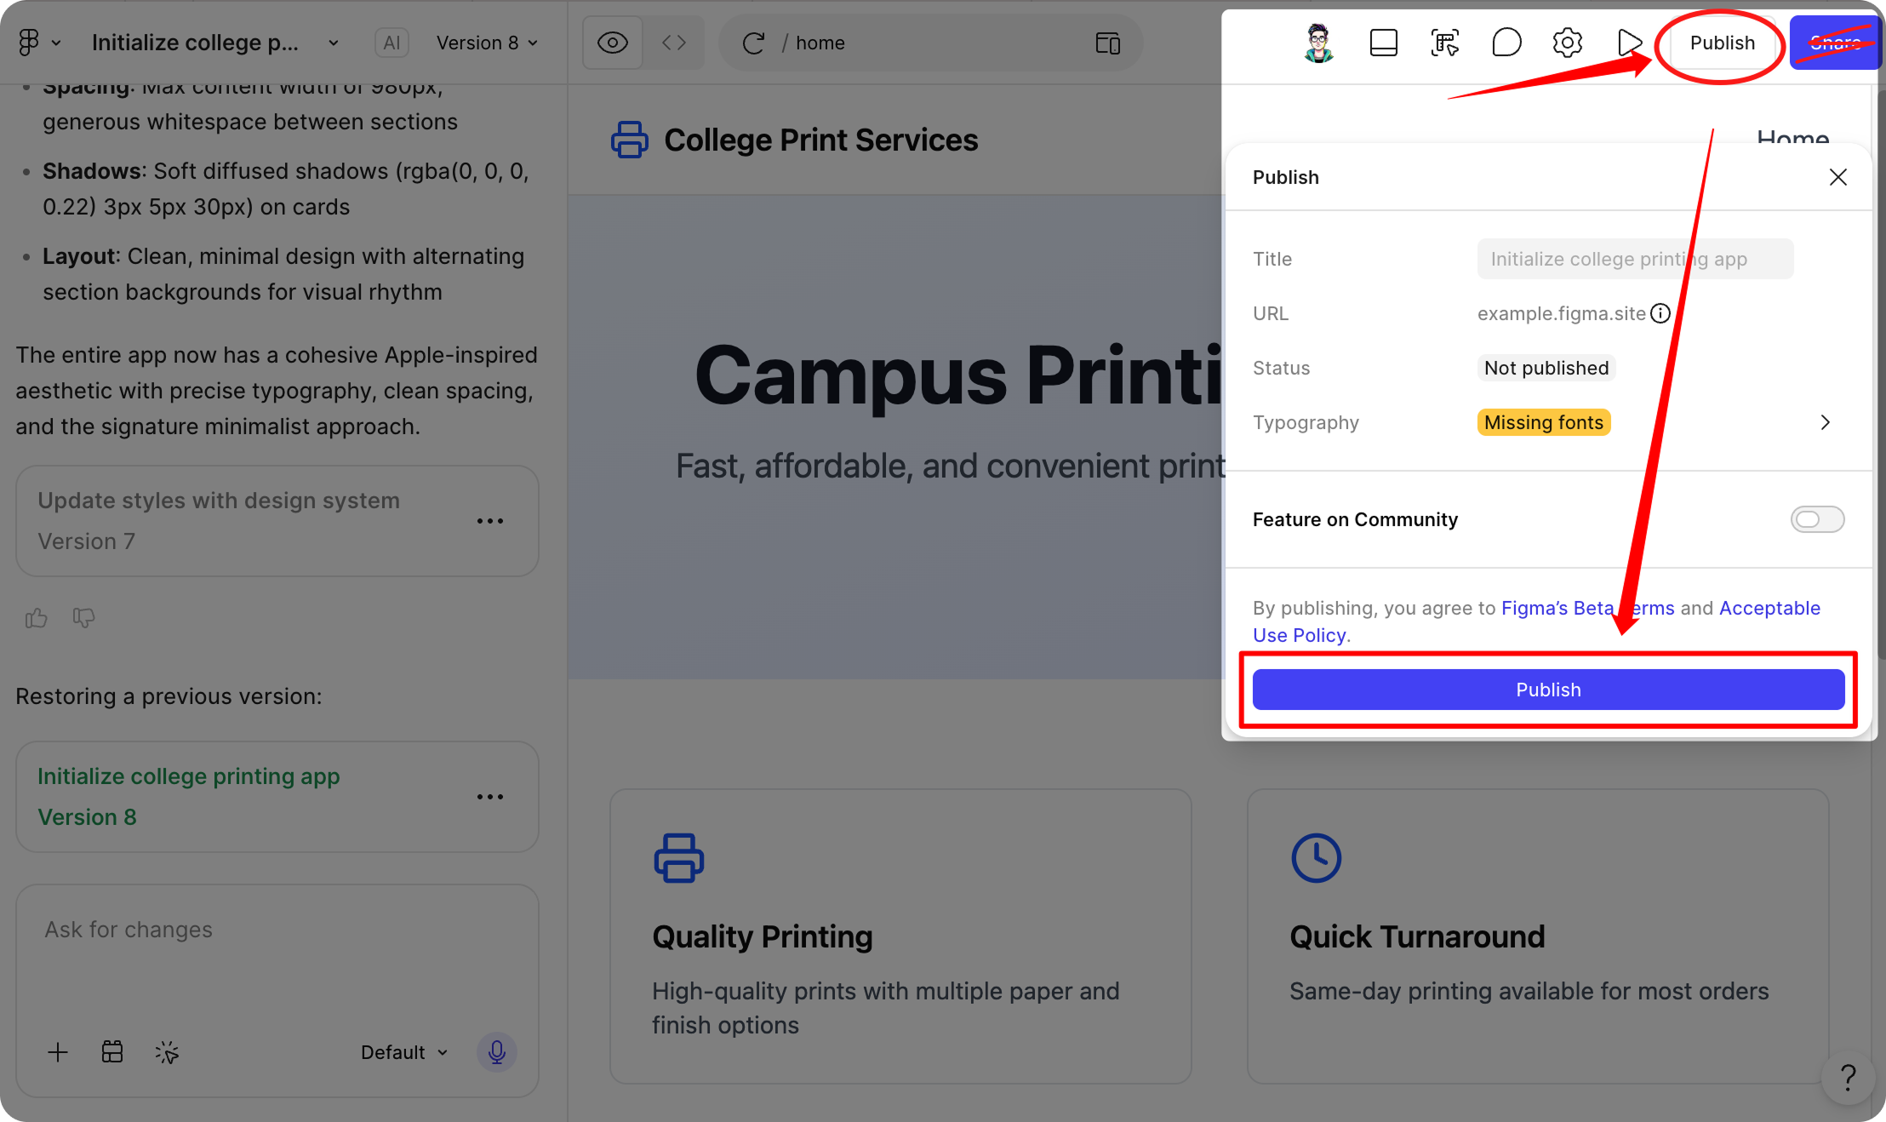This screenshot has height=1122, width=1886.
Task: Open more options for Version 7 card
Action: click(x=490, y=521)
